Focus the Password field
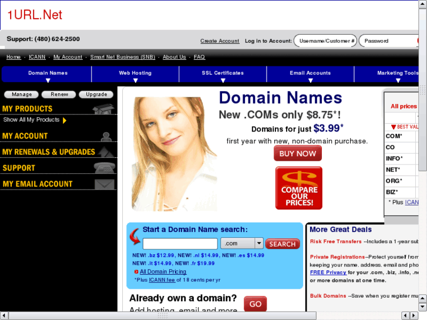 [389, 41]
